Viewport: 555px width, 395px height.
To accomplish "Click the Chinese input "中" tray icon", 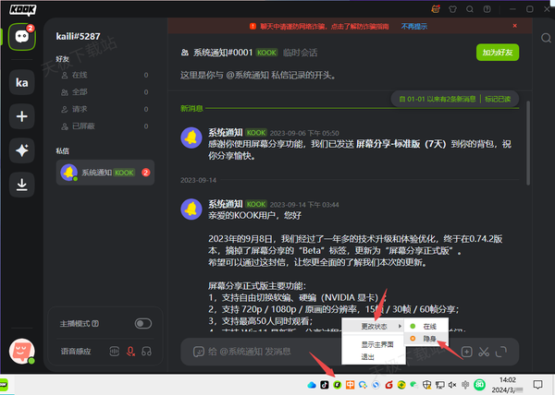I will [350, 385].
